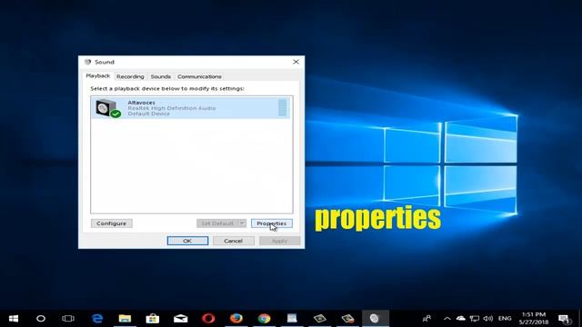Open the network tray icon

[x=475, y=319]
